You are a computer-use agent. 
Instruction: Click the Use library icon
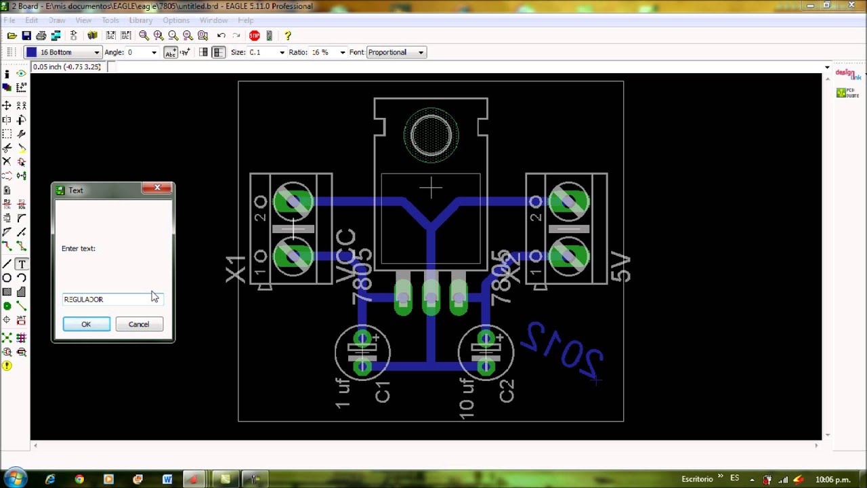click(92, 35)
